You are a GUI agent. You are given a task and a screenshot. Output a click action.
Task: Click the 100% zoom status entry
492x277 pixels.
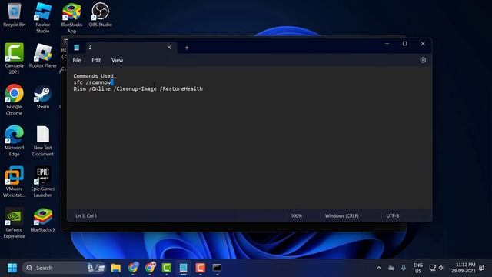pyautogui.click(x=296, y=215)
